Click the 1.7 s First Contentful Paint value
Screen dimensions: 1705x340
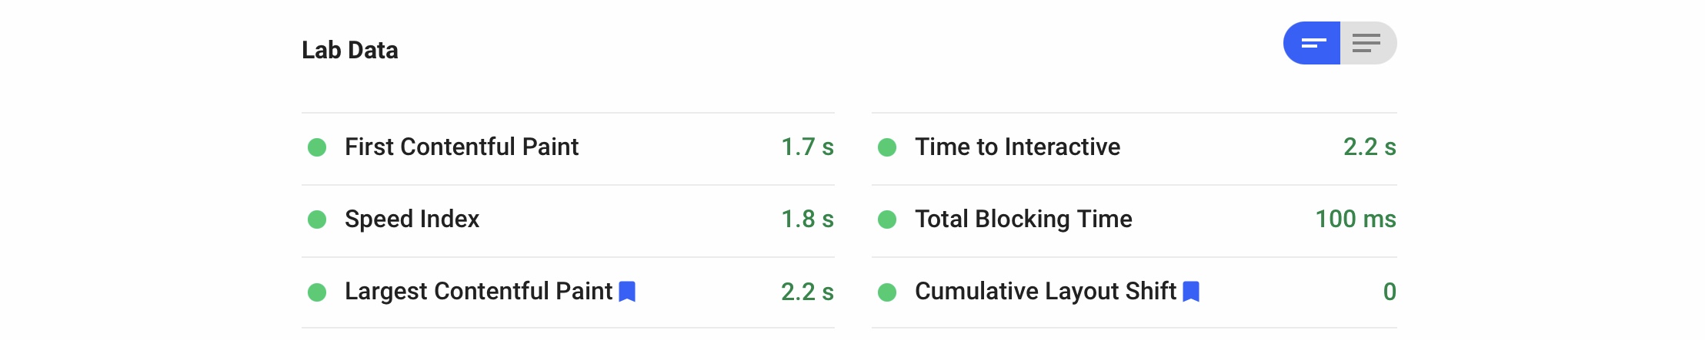[807, 147]
